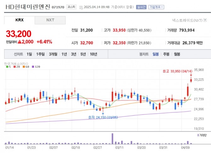Click the HD현대마린엔진 stock title

[x=28, y=7]
